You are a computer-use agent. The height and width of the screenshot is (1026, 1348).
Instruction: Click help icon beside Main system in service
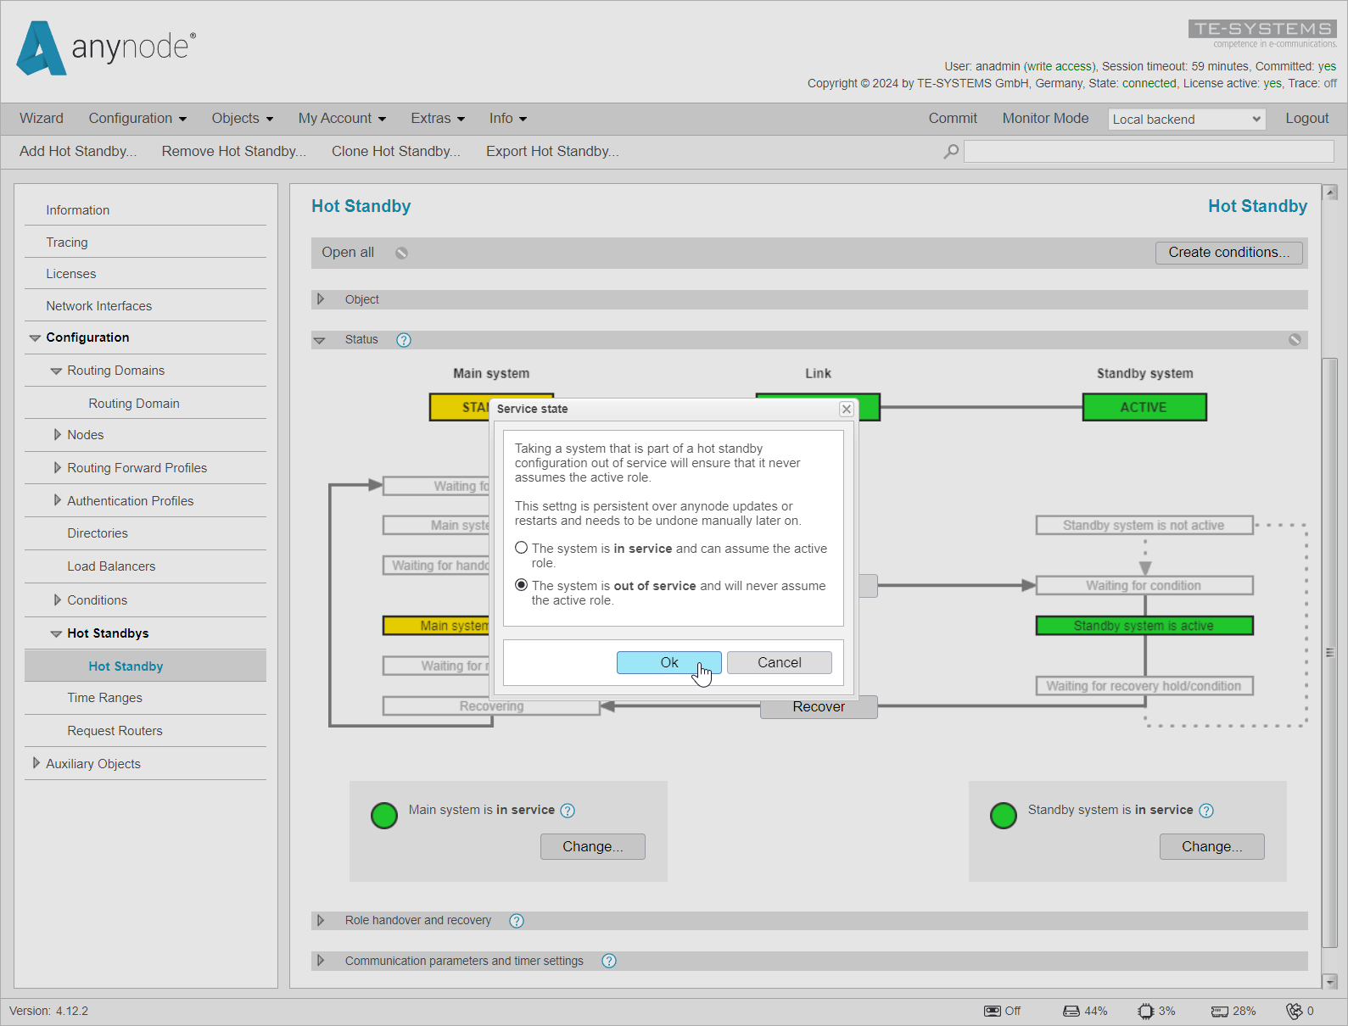coord(568,811)
